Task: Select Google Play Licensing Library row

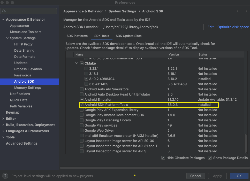Action: 155,120
